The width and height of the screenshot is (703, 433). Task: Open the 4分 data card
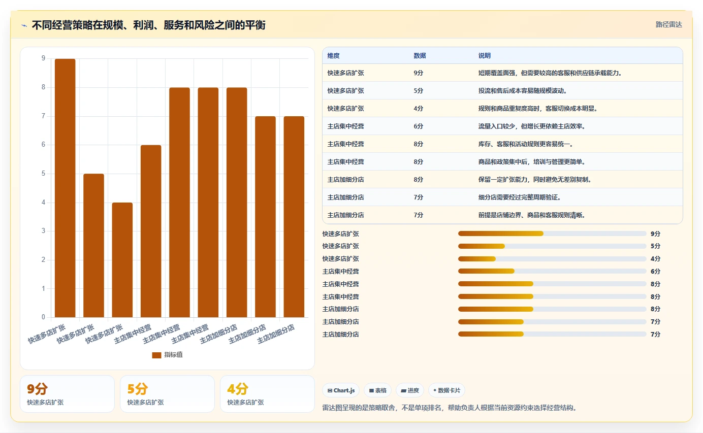coord(267,394)
